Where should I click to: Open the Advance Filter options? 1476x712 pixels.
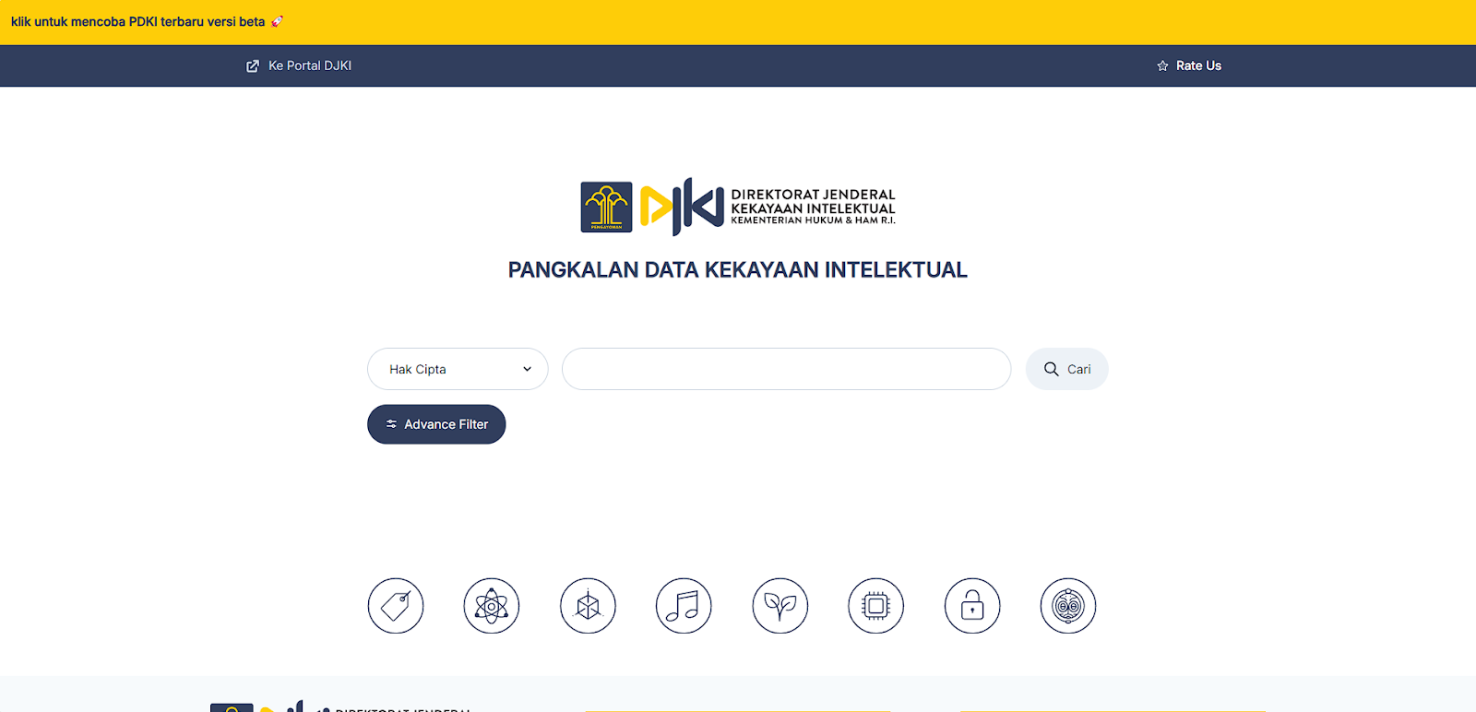tap(436, 424)
